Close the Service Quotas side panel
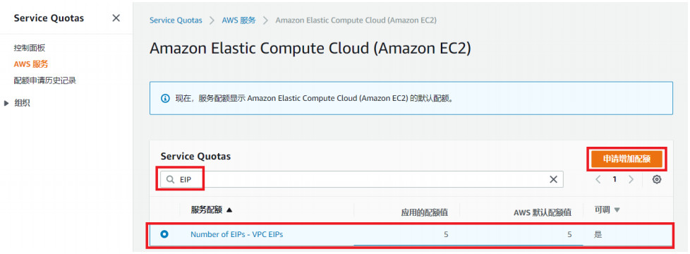Viewport: 690px width, 254px height. pos(116,18)
